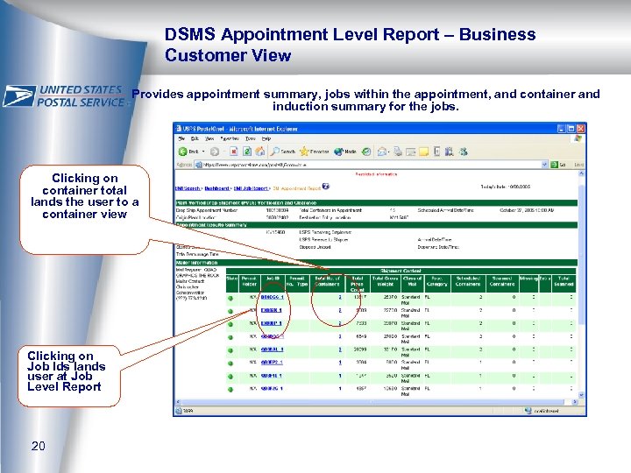Open the History clock icon
This screenshot has width=631, height=473.
[366, 152]
